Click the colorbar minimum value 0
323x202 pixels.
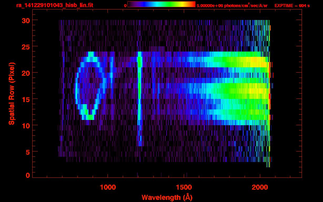[x=125, y=6]
